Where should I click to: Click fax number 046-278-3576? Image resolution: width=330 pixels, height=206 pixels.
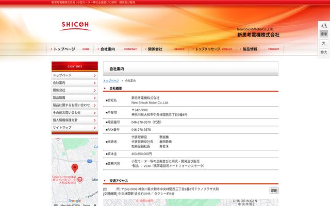click(141, 130)
